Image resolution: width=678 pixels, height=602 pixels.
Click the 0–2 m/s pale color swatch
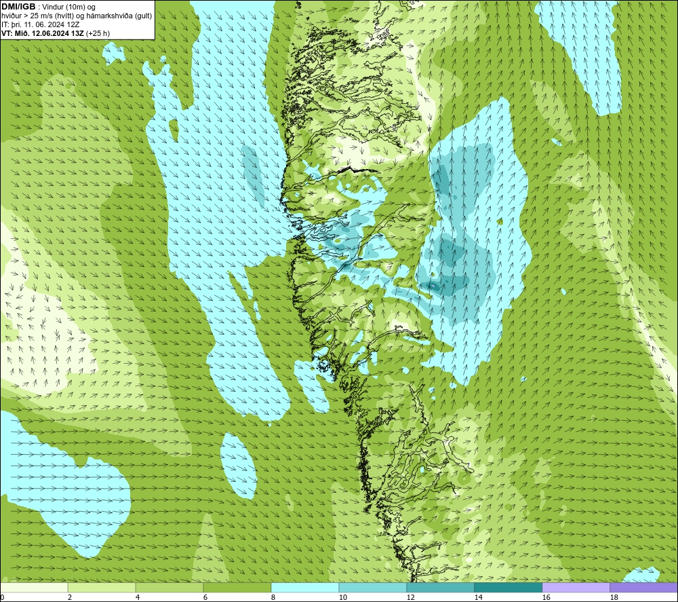tap(34, 588)
